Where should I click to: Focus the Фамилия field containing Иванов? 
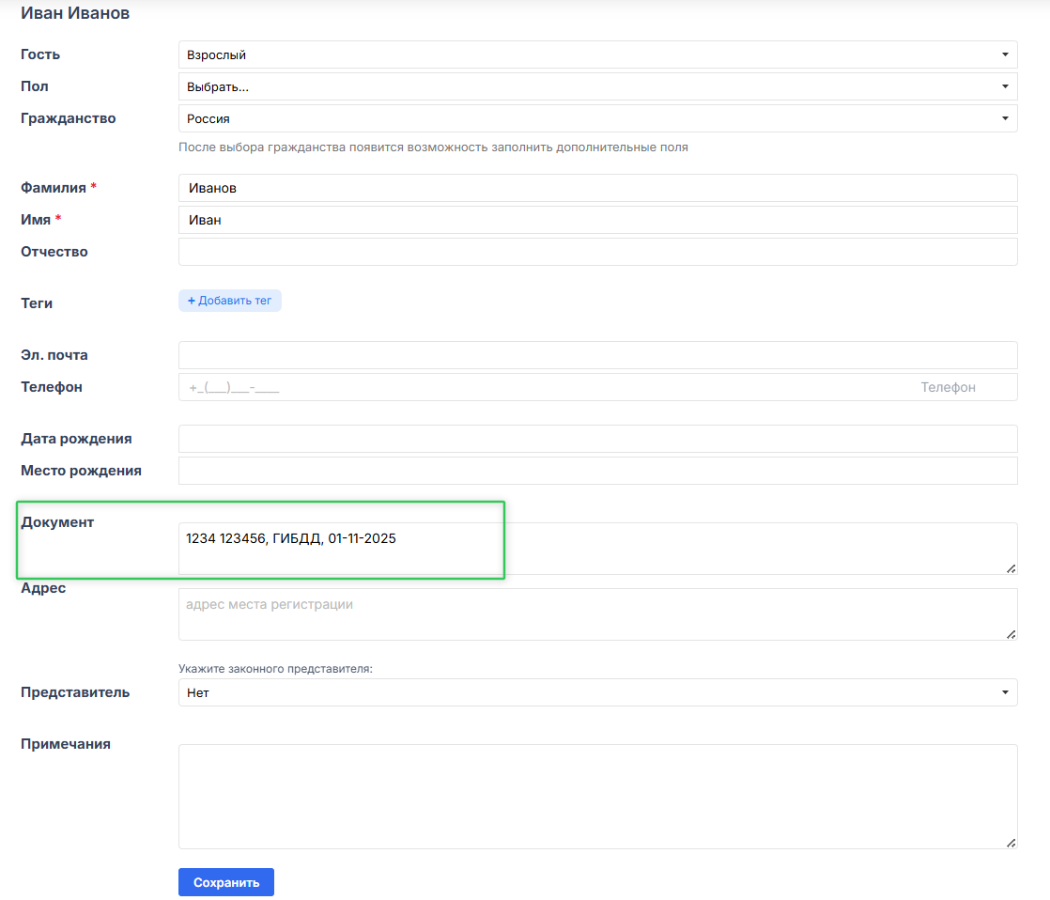(597, 188)
